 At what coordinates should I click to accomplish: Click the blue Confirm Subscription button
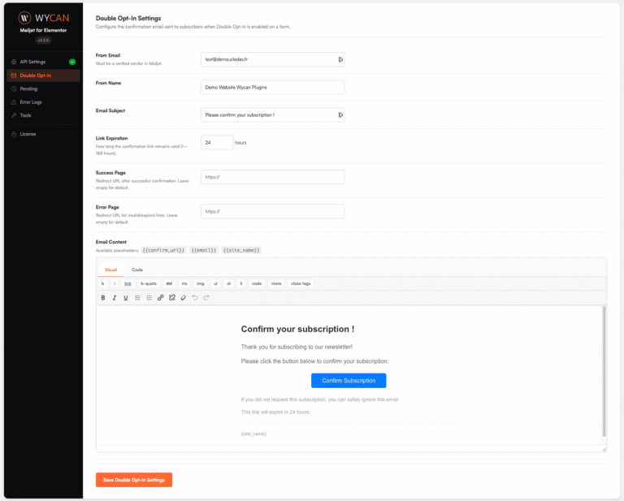[349, 381]
